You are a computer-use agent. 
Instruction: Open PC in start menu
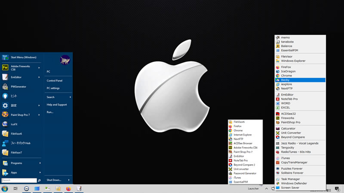(x=48, y=72)
